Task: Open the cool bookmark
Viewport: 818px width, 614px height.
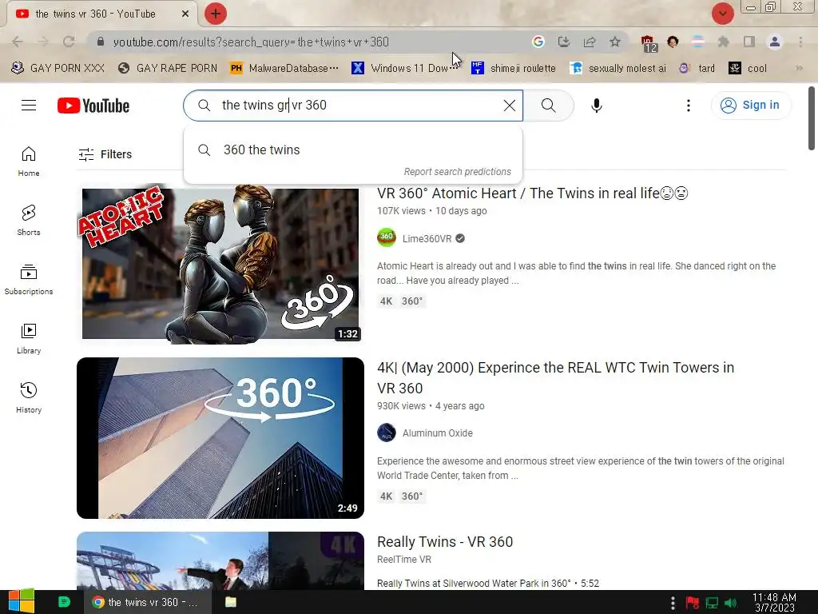Action: pyautogui.click(x=748, y=69)
